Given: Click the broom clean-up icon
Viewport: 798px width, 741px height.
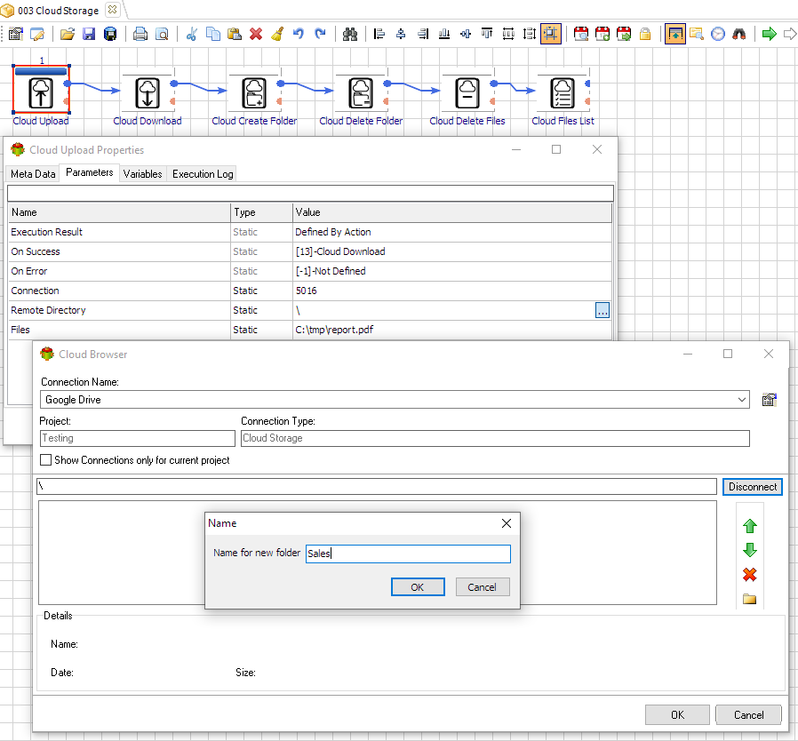Looking at the screenshot, I should 277,34.
